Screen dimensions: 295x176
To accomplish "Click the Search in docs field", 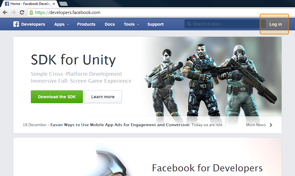I will point(225,24).
